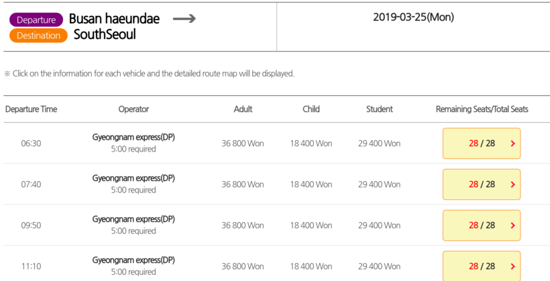Click red chevron on 07:40 seats button
550x281 pixels.
513,184
